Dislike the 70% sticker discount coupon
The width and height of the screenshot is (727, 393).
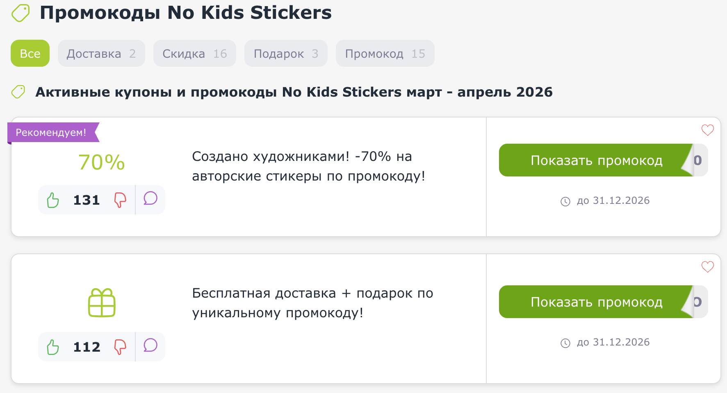(120, 200)
